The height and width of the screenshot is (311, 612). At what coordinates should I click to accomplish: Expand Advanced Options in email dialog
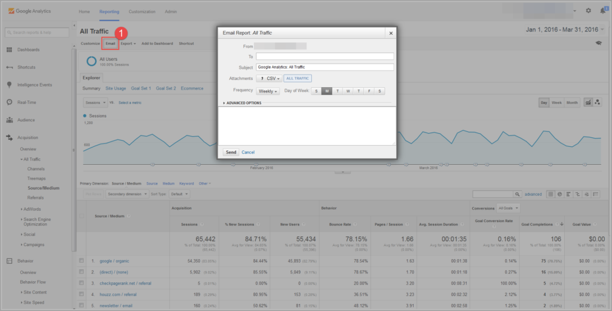pyautogui.click(x=243, y=103)
